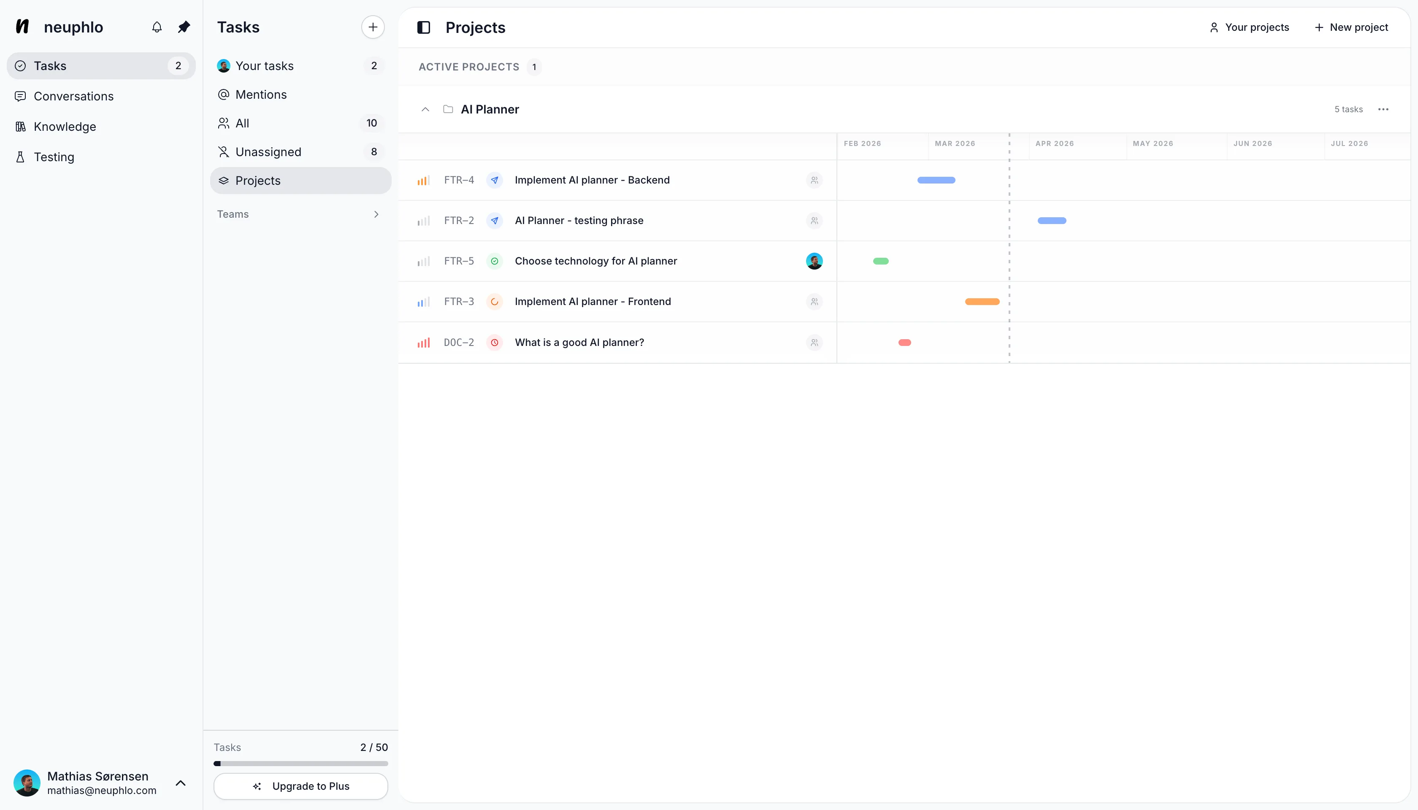The width and height of the screenshot is (1418, 810).
Task: Click the Gantt bar for AI Planner - testing phrase
Action: 1051,220
